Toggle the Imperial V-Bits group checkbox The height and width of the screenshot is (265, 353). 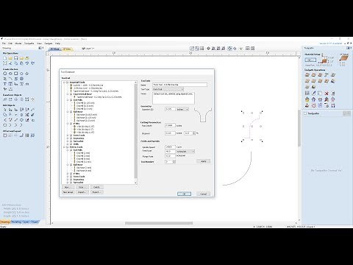(71, 124)
